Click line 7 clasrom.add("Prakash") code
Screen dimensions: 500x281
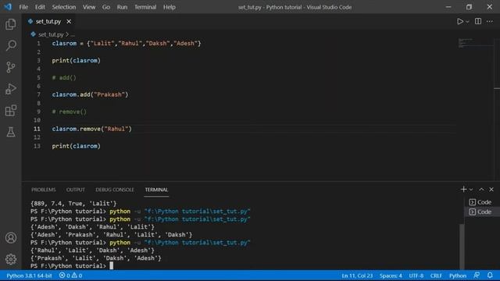90,94
